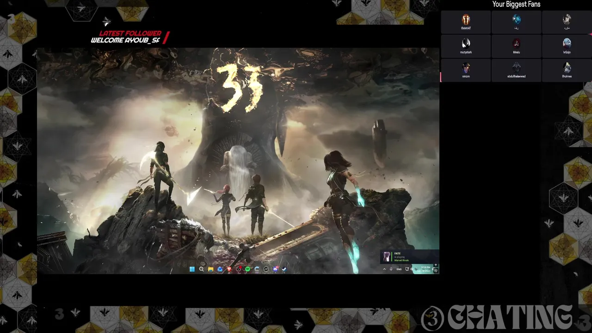Select the llholmes fan card
This screenshot has width=592, height=333.
click(567, 70)
